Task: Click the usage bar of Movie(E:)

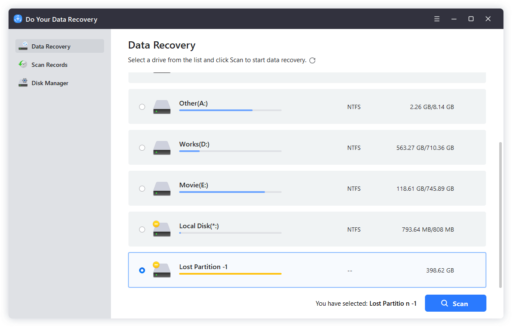Action: (x=230, y=192)
